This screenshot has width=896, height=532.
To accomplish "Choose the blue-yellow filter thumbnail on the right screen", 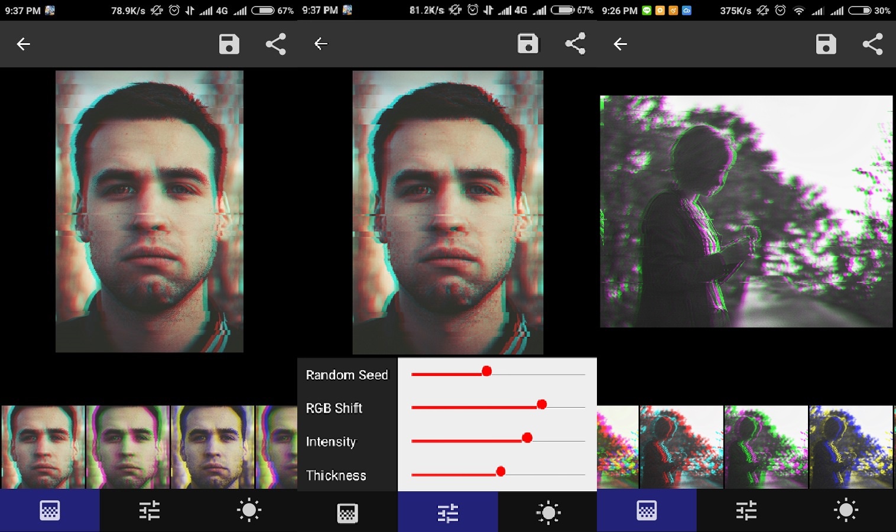I will click(x=850, y=447).
